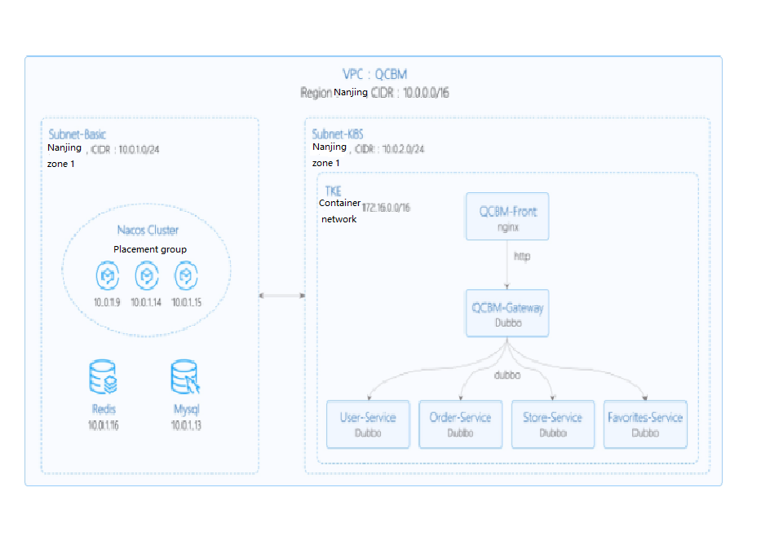Click the 'Nacos Cluster' label
Screen dimensions: 770x549
(x=148, y=230)
